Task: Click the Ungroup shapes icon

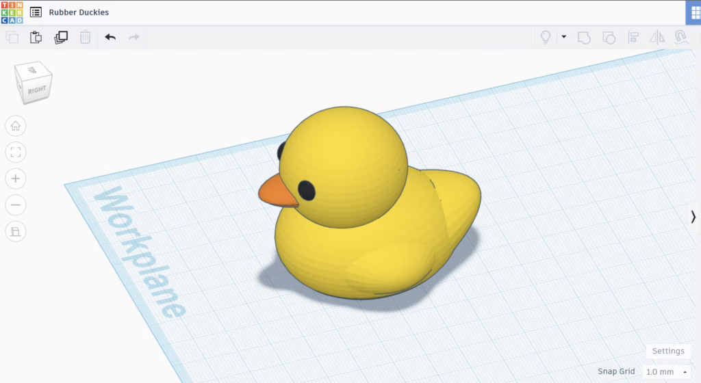Action: point(609,38)
